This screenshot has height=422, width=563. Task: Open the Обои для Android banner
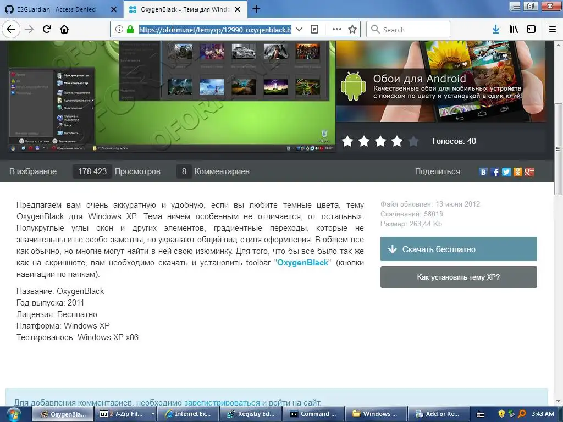pos(441,81)
